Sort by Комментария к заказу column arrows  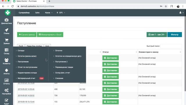pos(180,52)
